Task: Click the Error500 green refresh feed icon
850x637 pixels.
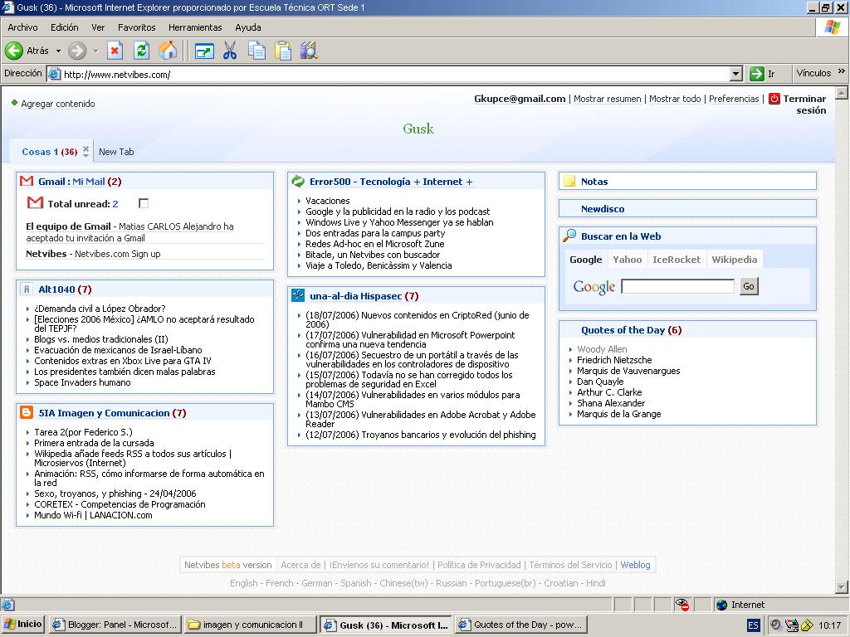Action: [x=298, y=181]
